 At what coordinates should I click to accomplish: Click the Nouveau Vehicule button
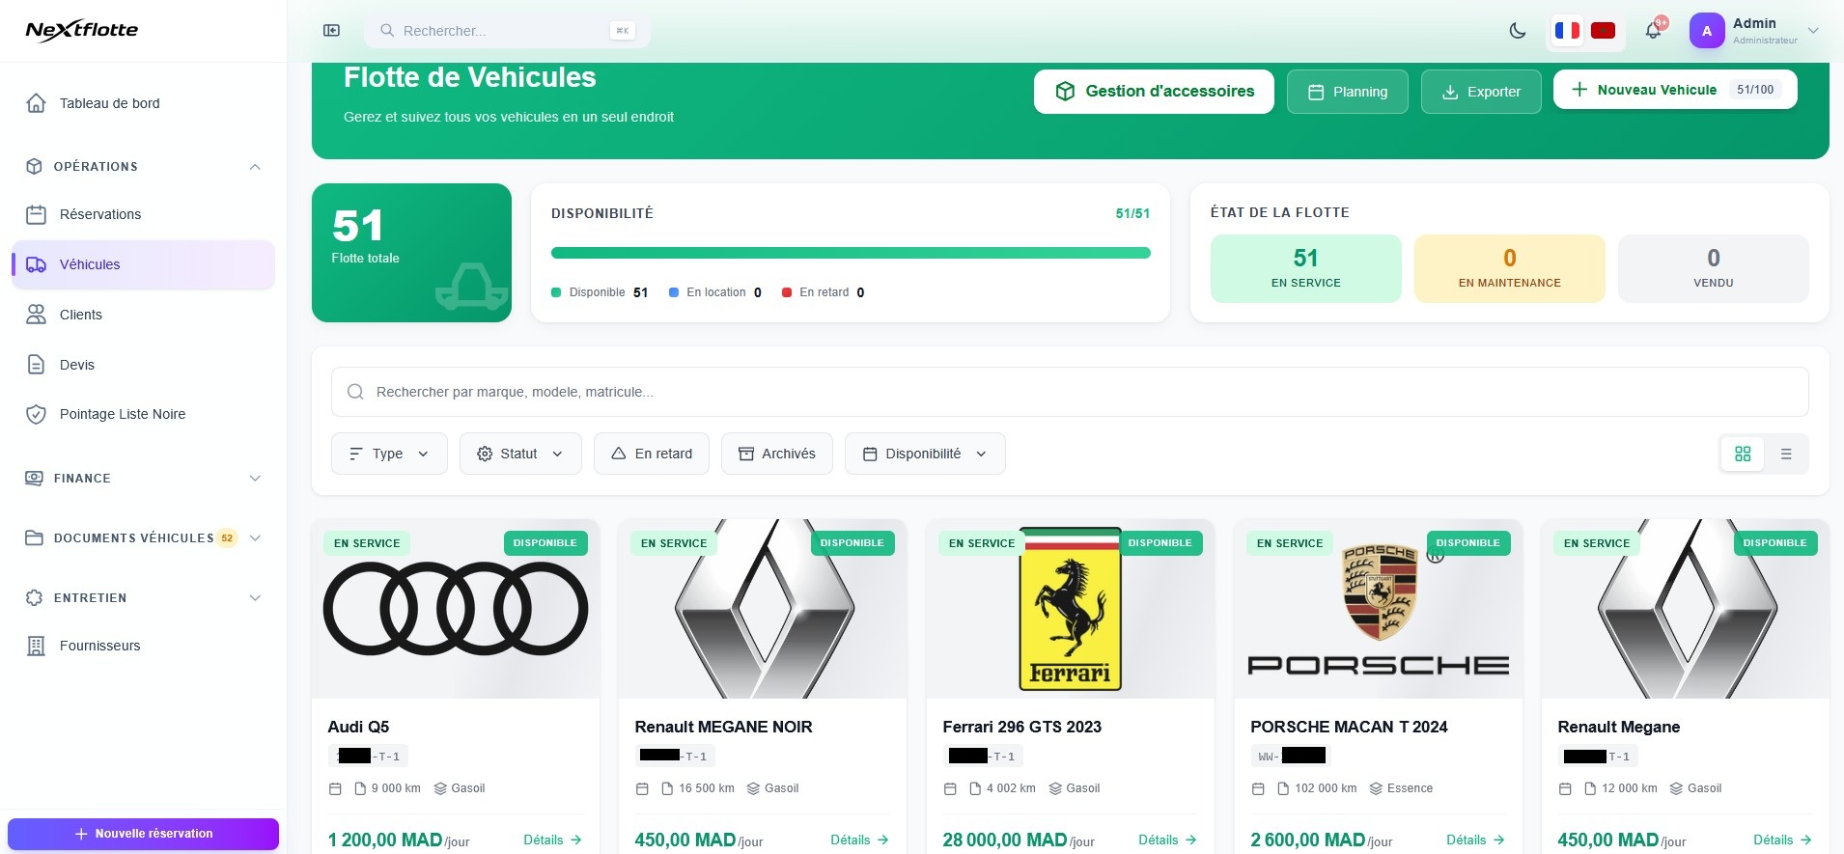tap(1674, 90)
